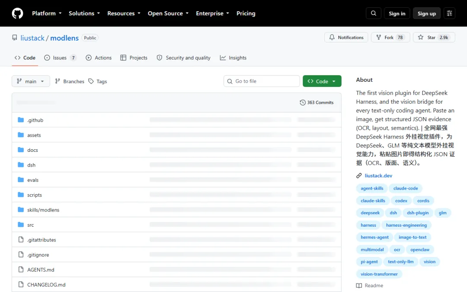The image size is (467, 292).
Task: Open the fork count 78
Action: point(400,37)
